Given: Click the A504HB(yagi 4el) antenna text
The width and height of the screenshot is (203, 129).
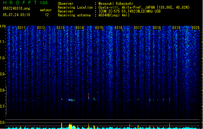Looking at the screenshot, I should click(x=114, y=15).
